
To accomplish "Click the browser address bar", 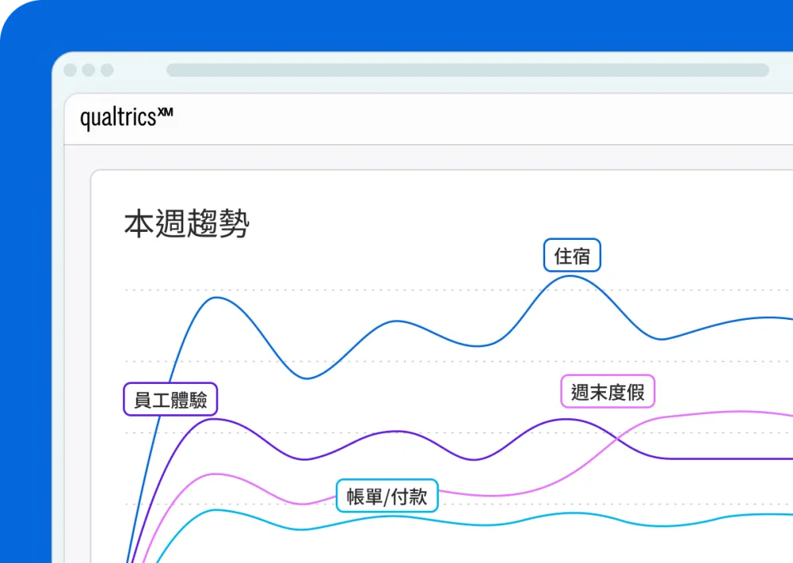I will 468,70.
